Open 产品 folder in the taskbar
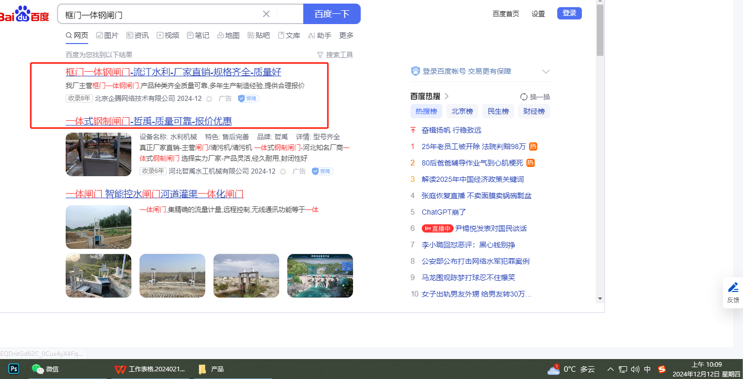This screenshot has width=743, height=379. pos(211,369)
